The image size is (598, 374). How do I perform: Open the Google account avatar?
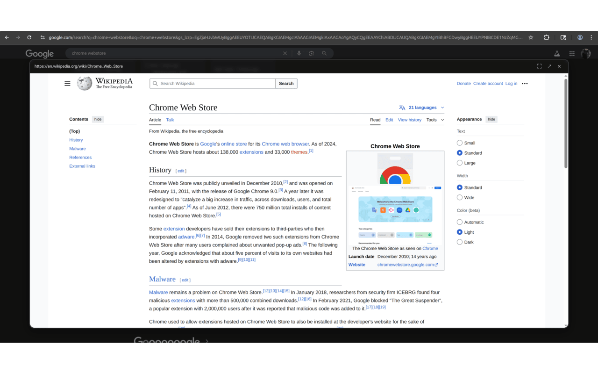[x=586, y=54]
